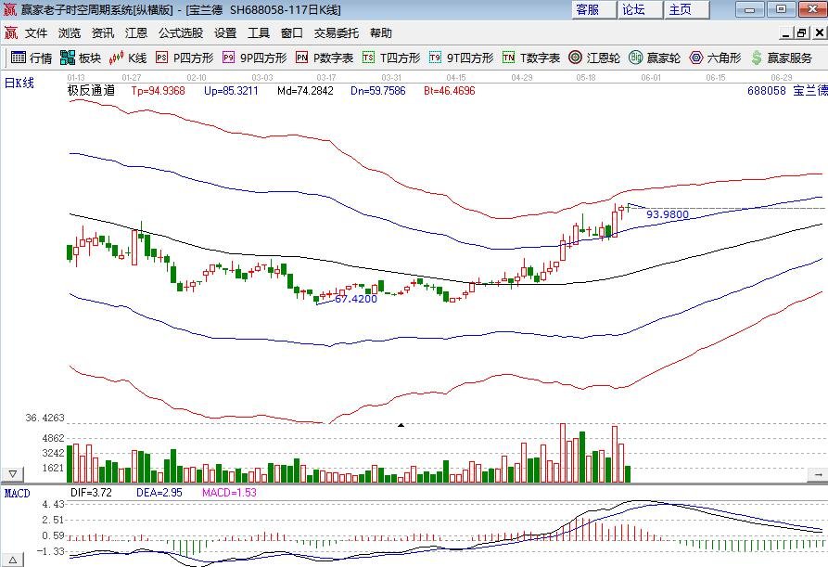Open the 文件 menu
828x567 pixels.
coord(36,32)
